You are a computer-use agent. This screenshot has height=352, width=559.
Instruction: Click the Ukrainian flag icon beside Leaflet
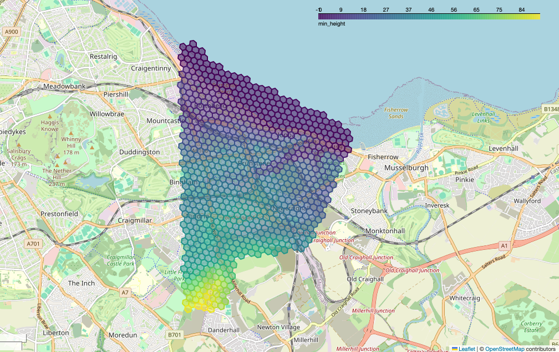(x=455, y=349)
